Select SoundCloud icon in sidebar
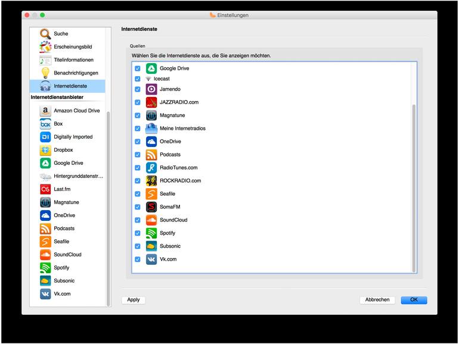 [45, 255]
